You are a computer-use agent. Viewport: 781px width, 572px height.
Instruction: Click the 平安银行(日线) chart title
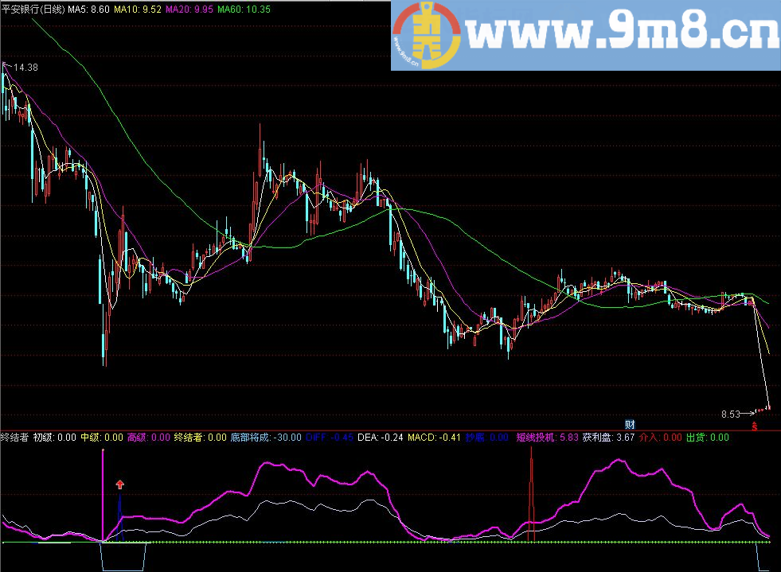pos(33,9)
